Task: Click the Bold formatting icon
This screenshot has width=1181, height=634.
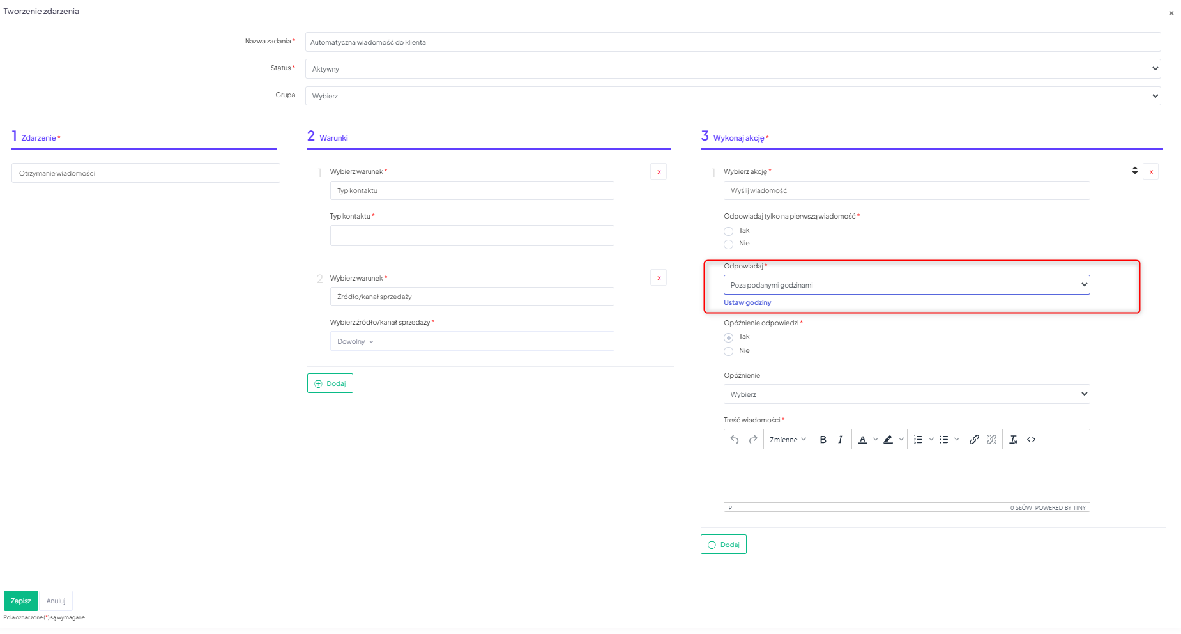Action: tap(823, 440)
